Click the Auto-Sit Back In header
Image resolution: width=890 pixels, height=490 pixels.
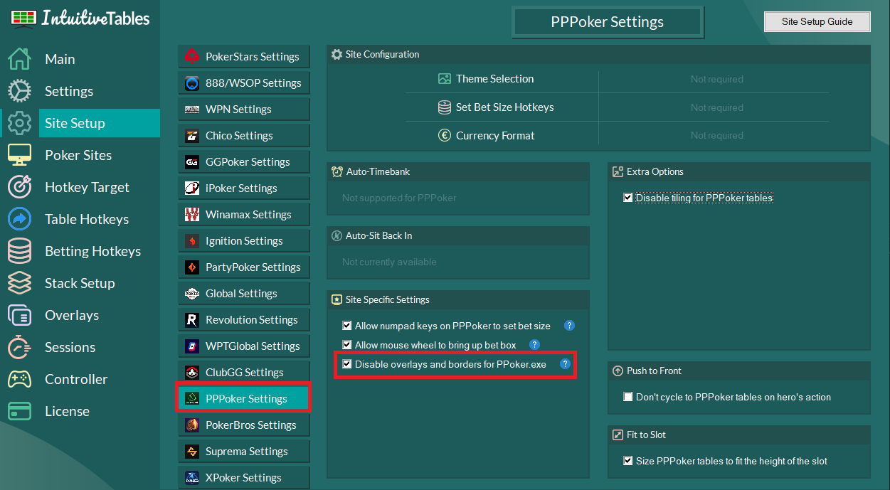click(458, 235)
